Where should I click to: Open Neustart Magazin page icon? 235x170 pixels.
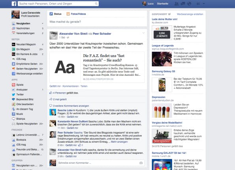coord(13,44)
